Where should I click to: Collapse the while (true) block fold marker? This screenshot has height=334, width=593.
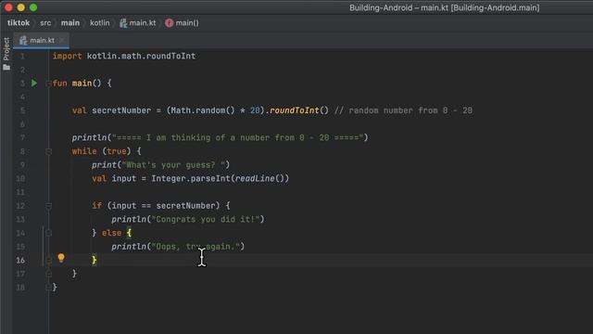[48, 151]
